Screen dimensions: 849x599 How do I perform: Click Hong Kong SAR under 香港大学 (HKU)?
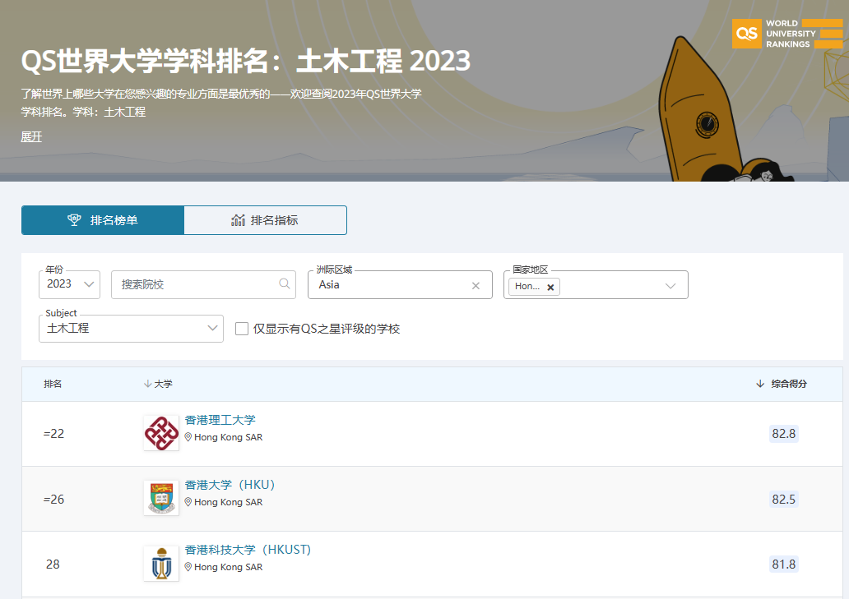coord(229,502)
